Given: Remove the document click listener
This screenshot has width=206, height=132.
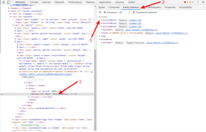Looking at the screenshot, I should pyautogui.click(x=119, y=30).
